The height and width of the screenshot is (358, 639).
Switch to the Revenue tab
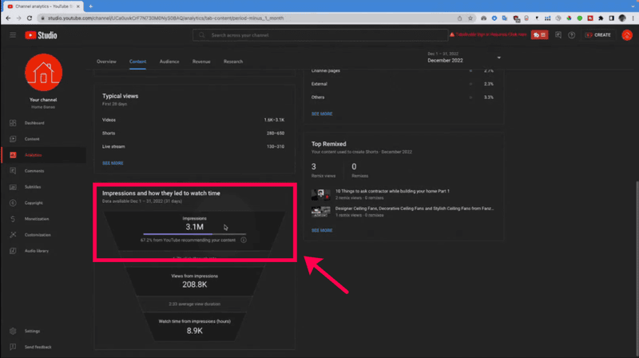click(x=201, y=62)
